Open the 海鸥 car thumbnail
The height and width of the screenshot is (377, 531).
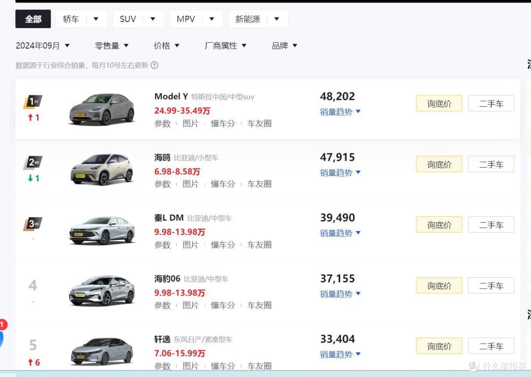(x=102, y=169)
